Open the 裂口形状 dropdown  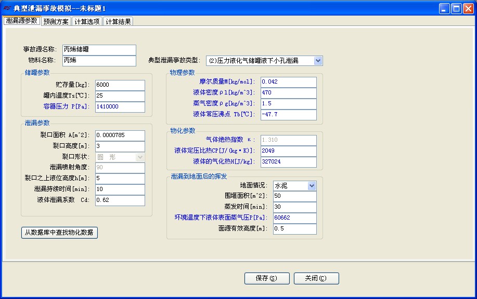[x=140, y=157]
